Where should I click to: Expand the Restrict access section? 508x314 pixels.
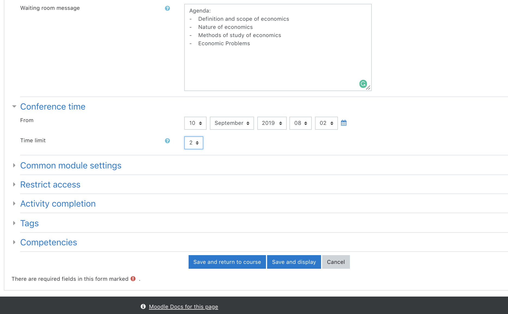tap(50, 185)
